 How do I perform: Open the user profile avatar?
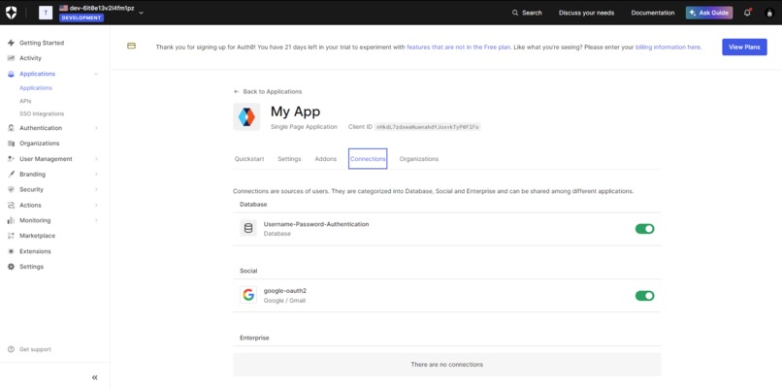point(769,13)
